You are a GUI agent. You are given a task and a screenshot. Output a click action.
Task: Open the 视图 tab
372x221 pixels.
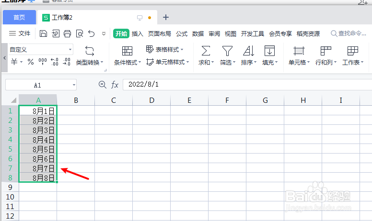[x=231, y=33]
